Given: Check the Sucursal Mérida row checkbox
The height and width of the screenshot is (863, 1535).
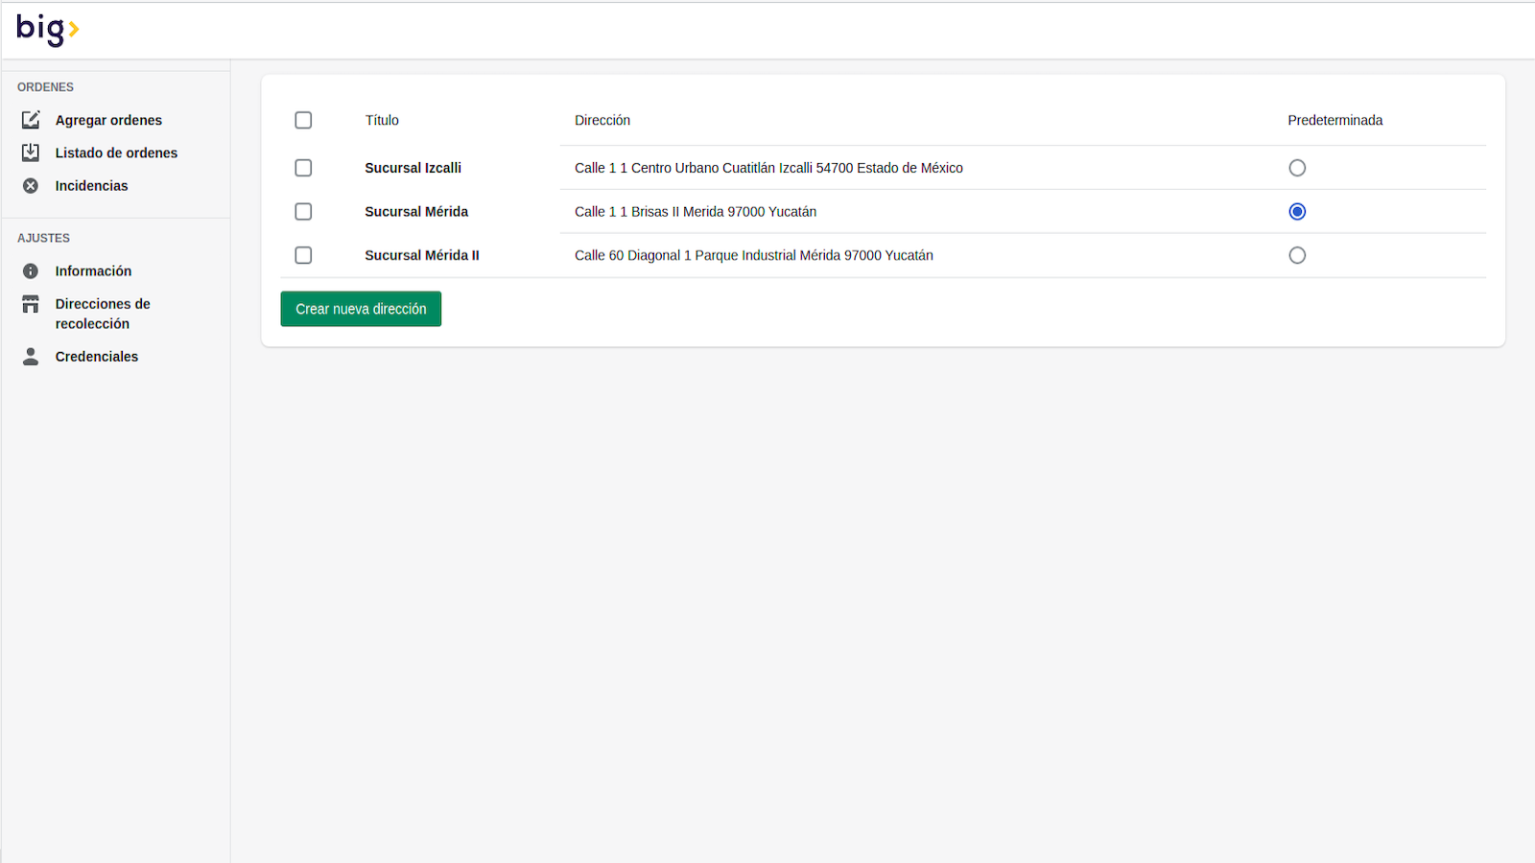Looking at the screenshot, I should [x=303, y=212].
